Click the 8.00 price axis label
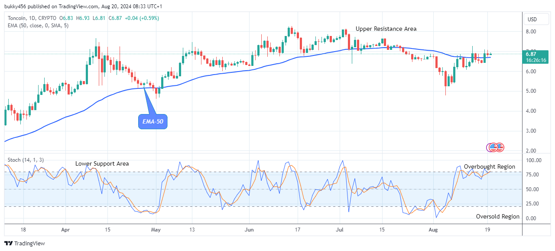Image resolution: width=555 pixels, height=251 pixels. 531,32
